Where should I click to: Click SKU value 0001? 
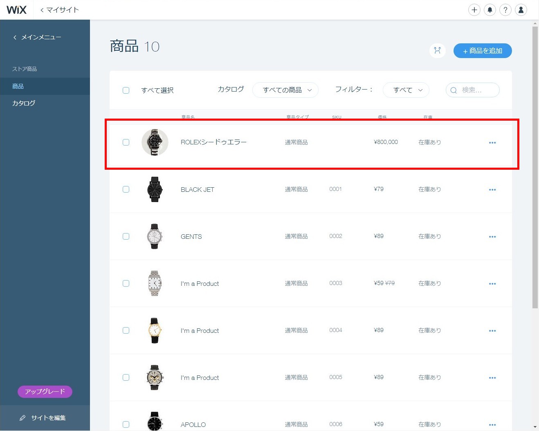pyautogui.click(x=335, y=189)
